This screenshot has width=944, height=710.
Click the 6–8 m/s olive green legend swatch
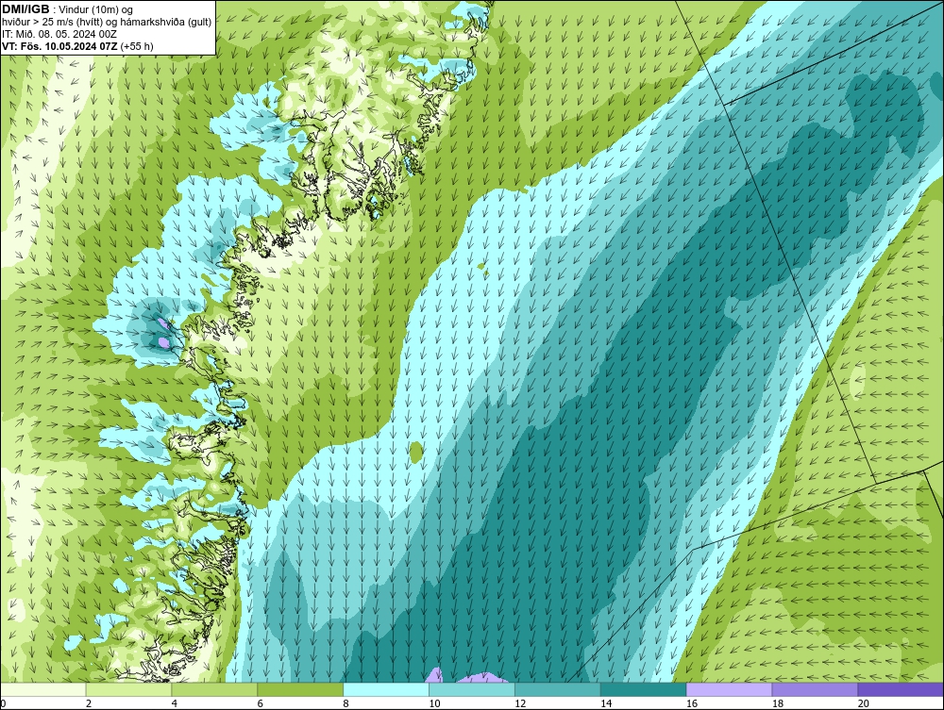[300, 689]
